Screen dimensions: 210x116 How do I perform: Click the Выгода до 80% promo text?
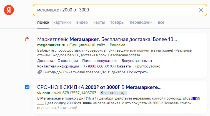pos(84,72)
